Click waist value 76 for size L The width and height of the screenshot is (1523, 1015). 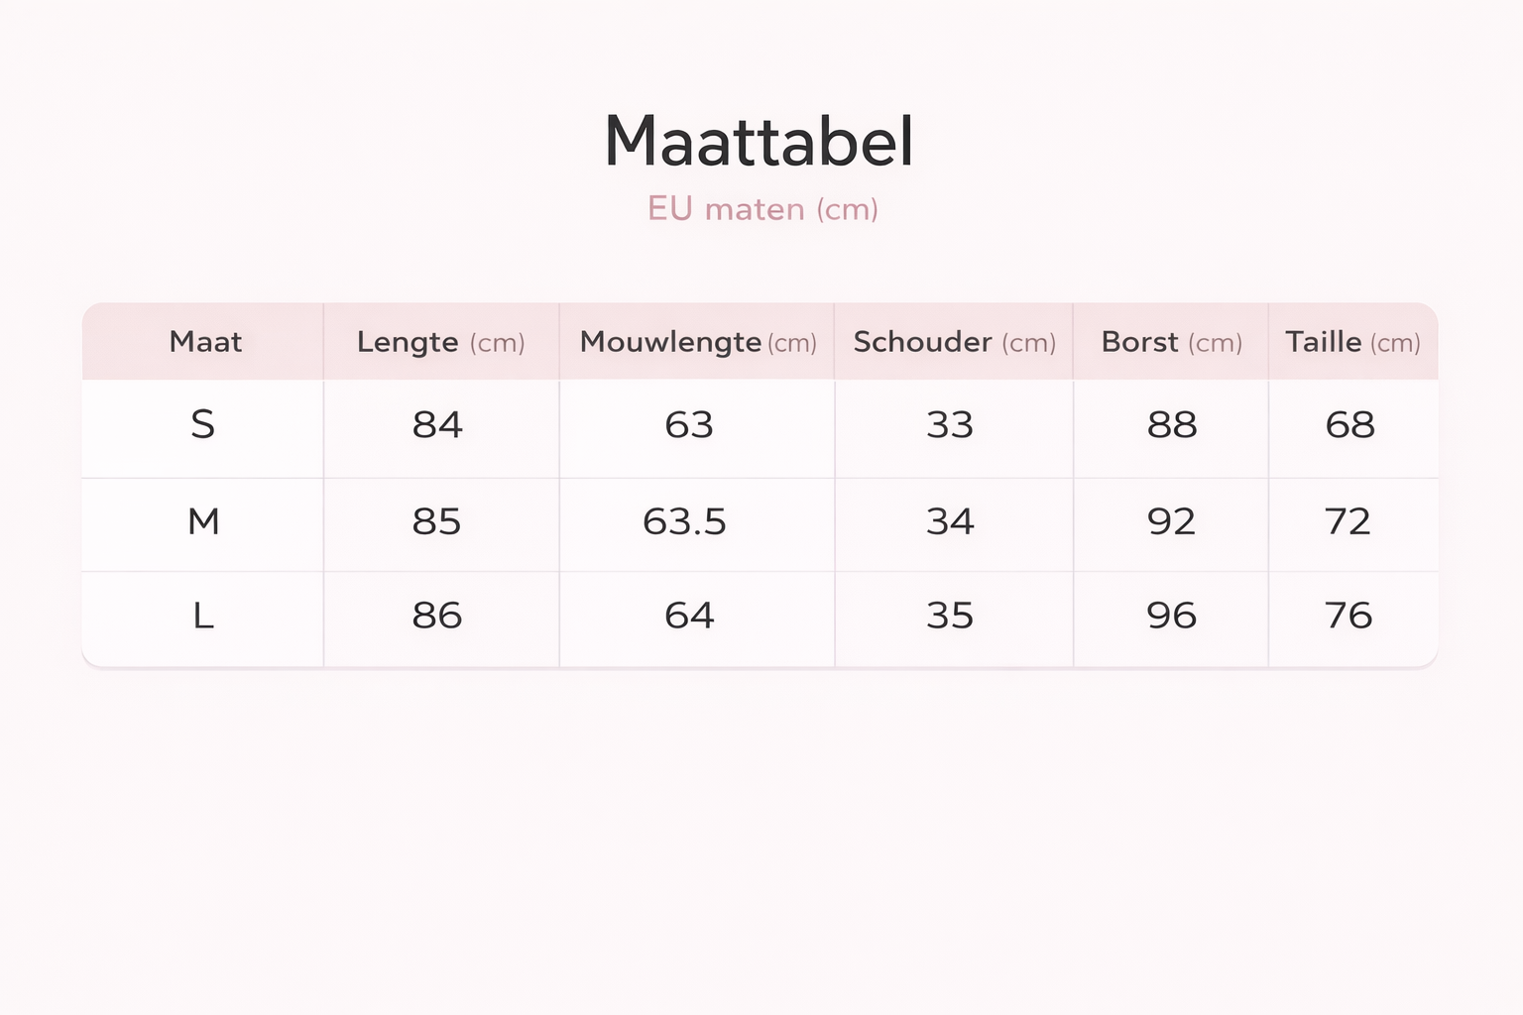(x=1348, y=616)
